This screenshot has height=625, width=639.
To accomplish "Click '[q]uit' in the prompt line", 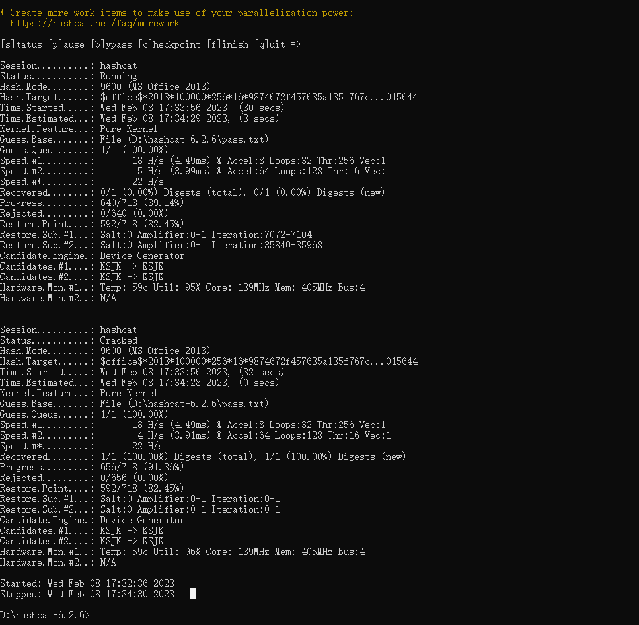I will [x=270, y=44].
